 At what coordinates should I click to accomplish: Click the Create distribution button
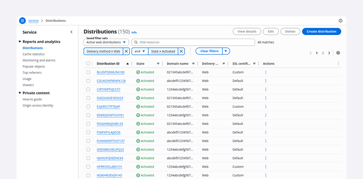[321, 31]
